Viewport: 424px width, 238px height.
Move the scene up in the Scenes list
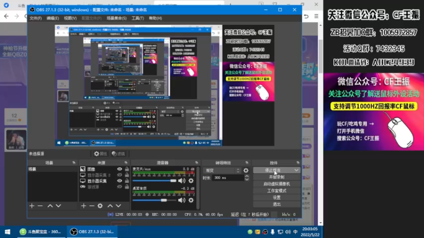coord(50,206)
